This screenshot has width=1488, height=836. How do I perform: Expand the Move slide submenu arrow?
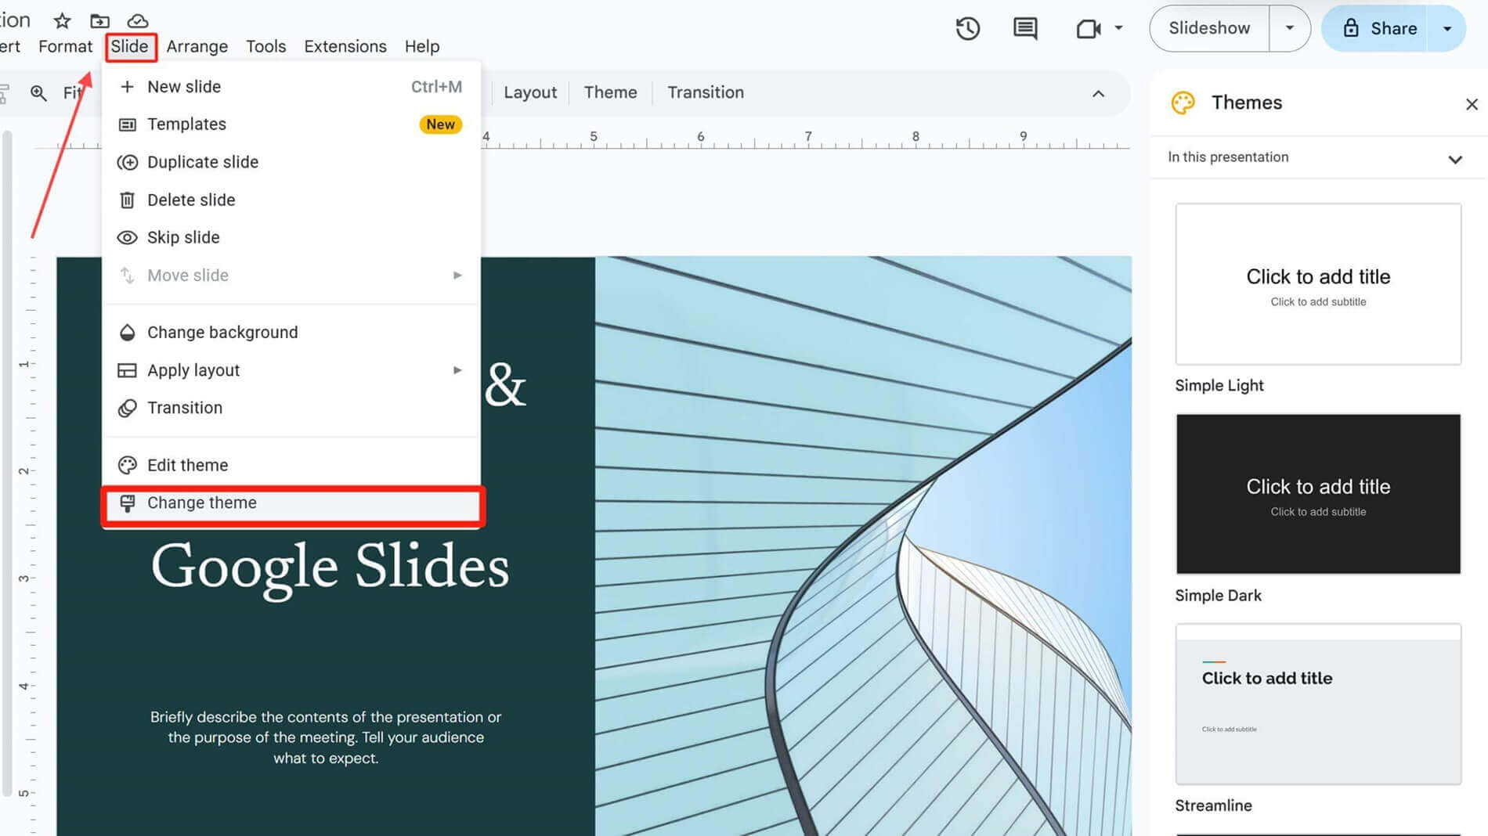[x=457, y=276]
